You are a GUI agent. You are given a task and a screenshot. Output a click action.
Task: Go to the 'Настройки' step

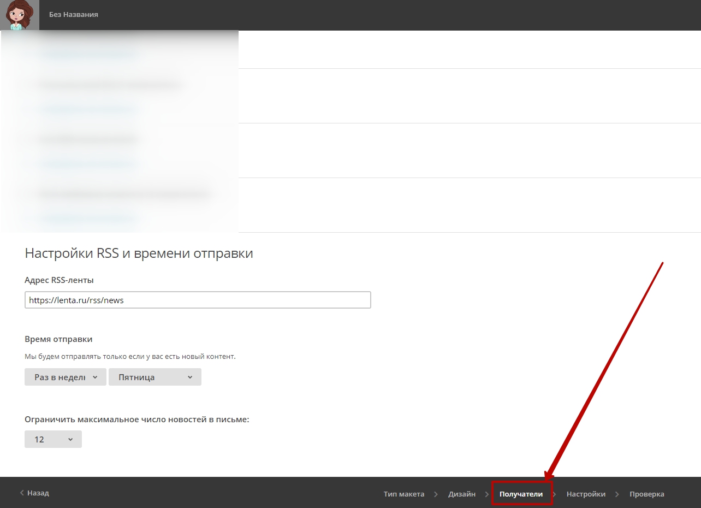point(586,494)
